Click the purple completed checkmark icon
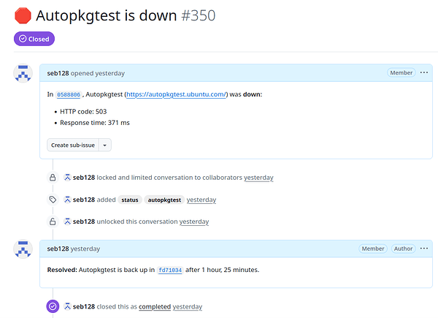Screen dimensions: 438x318 click(53, 306)
